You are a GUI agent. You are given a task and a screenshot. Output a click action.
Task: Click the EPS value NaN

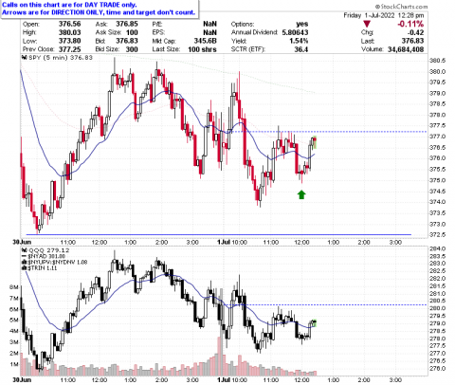tap(209, 32)
